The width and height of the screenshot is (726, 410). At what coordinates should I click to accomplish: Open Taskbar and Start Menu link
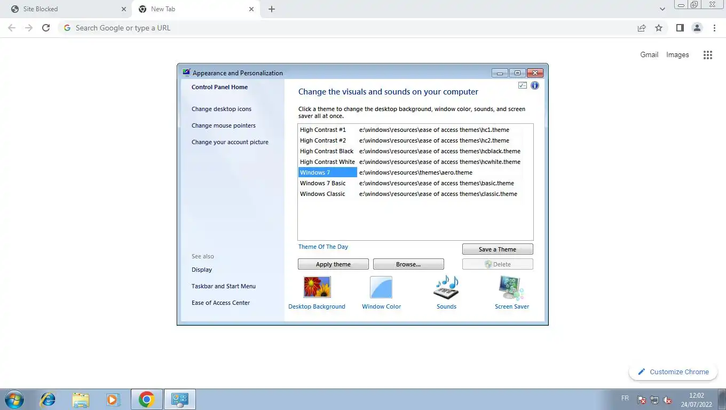(x=224, y=286)
